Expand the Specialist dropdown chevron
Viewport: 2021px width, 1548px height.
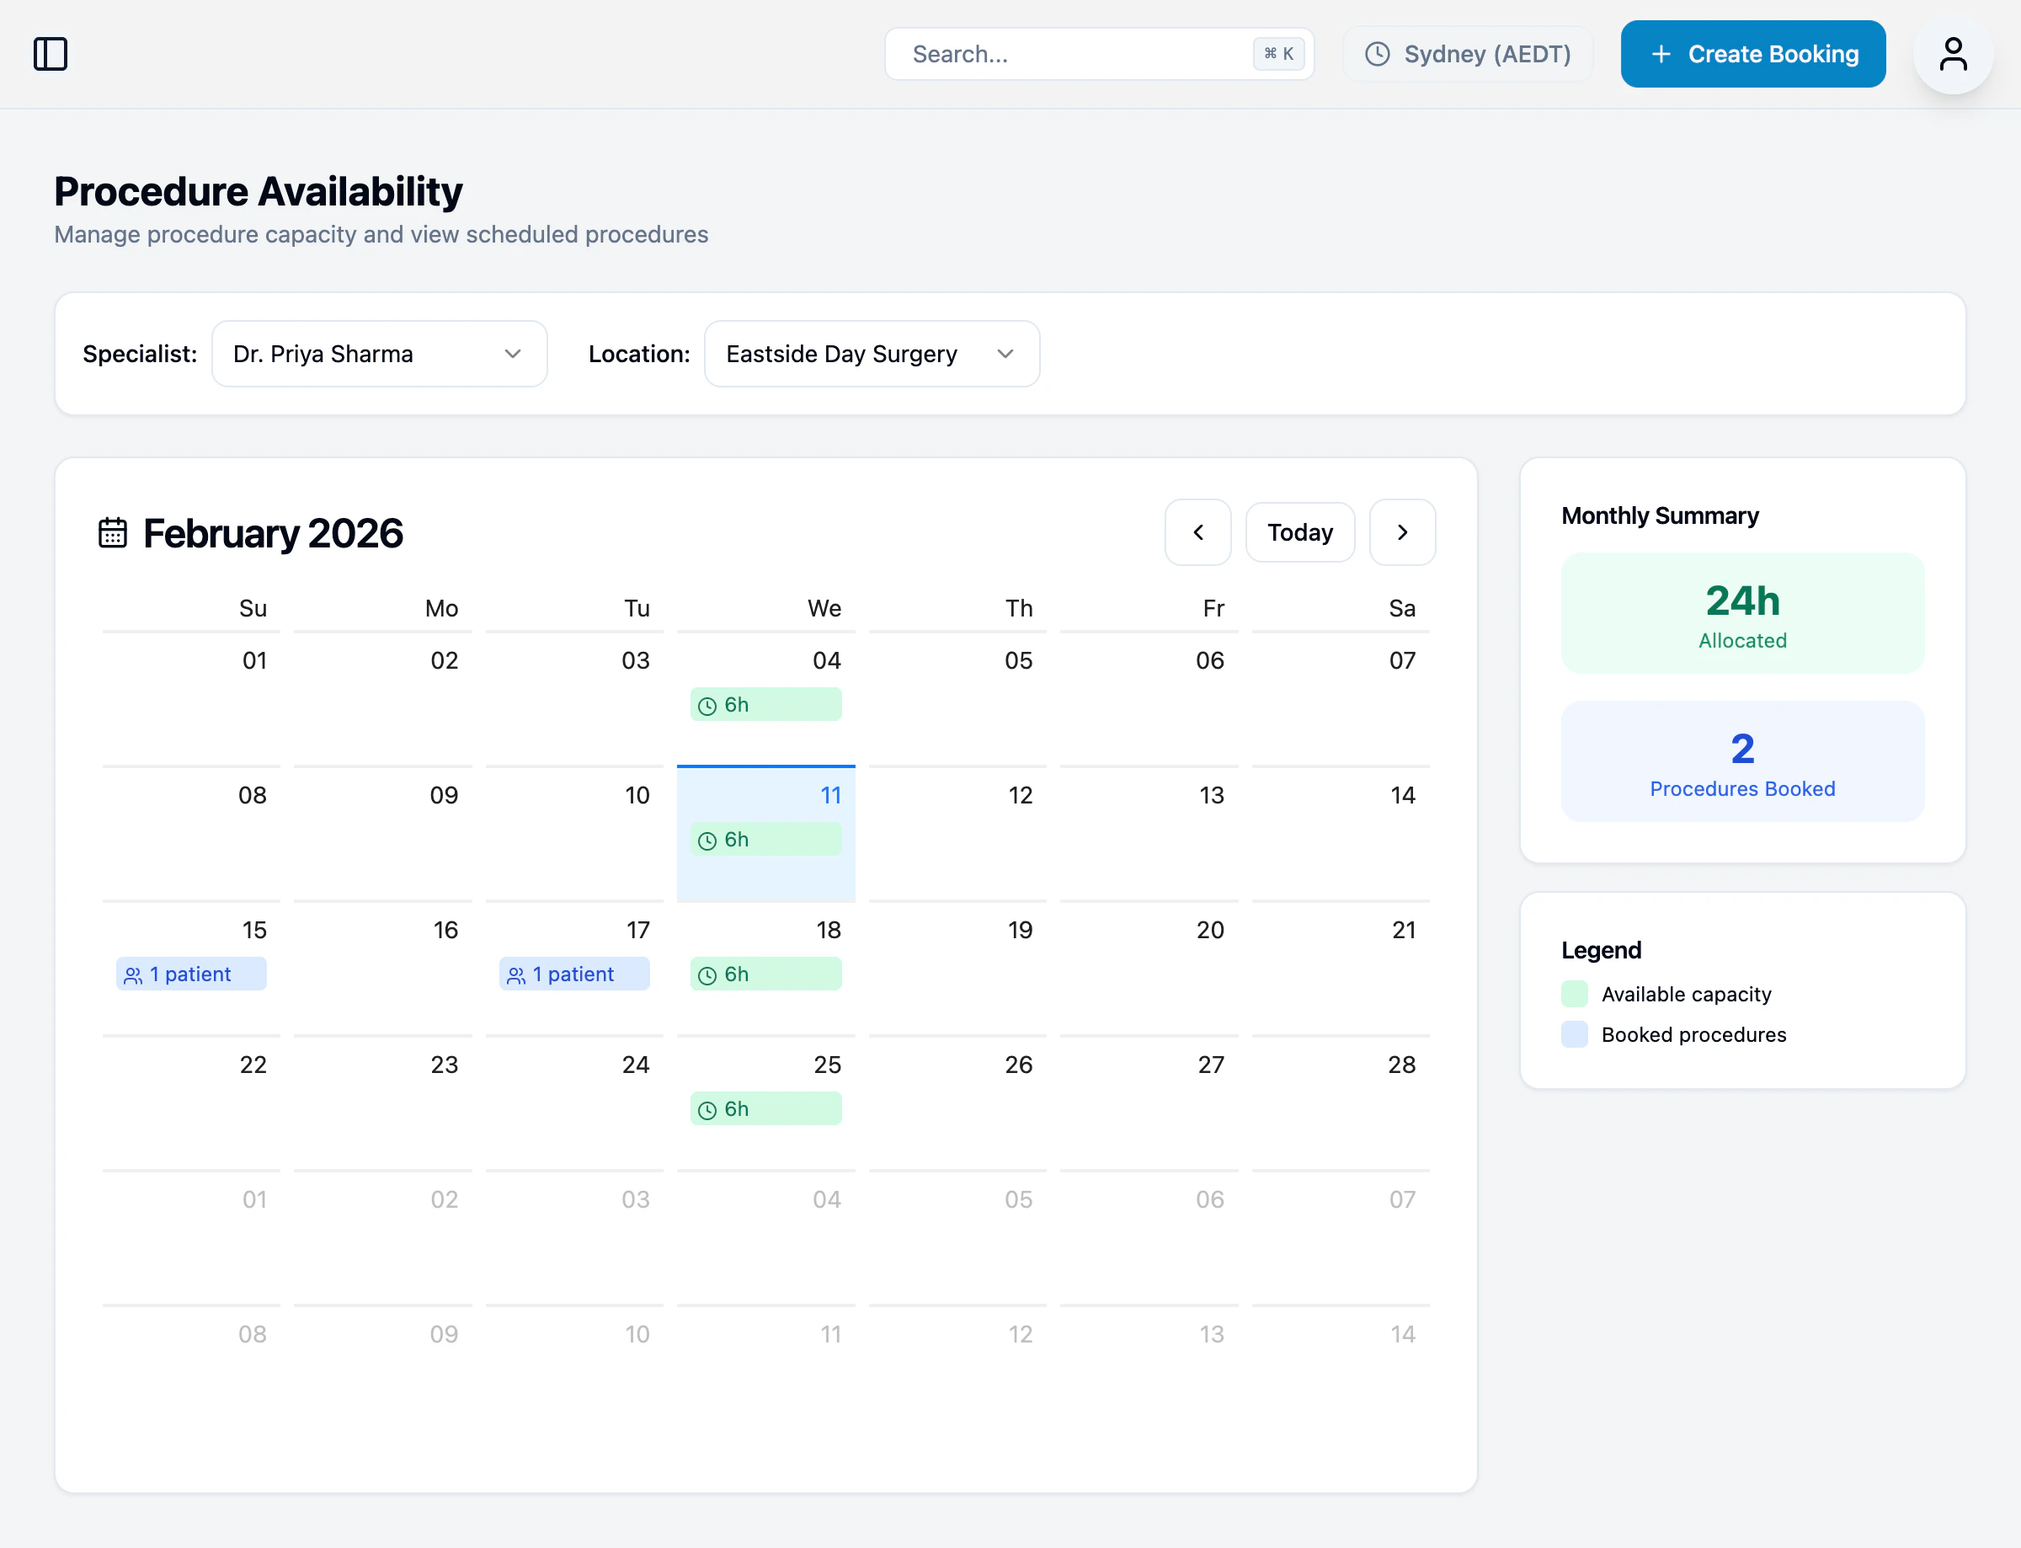(513, 354)
